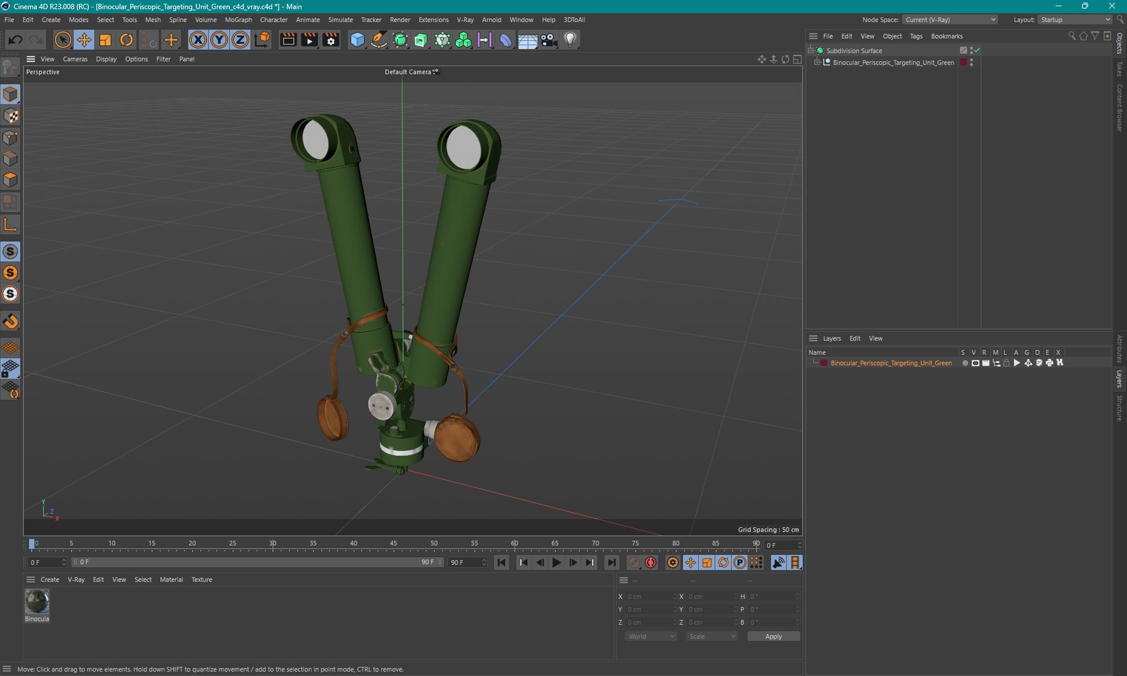Toggle layer visibility eye in Layers panel
Viewport: 1127px width, 676px height.
(975, 363)
